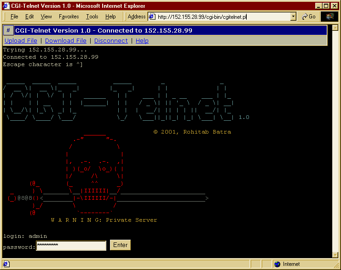The width and height of the screenshot is (341, 270).
Task: Click inside the address bar URL field
Action: 223,17
